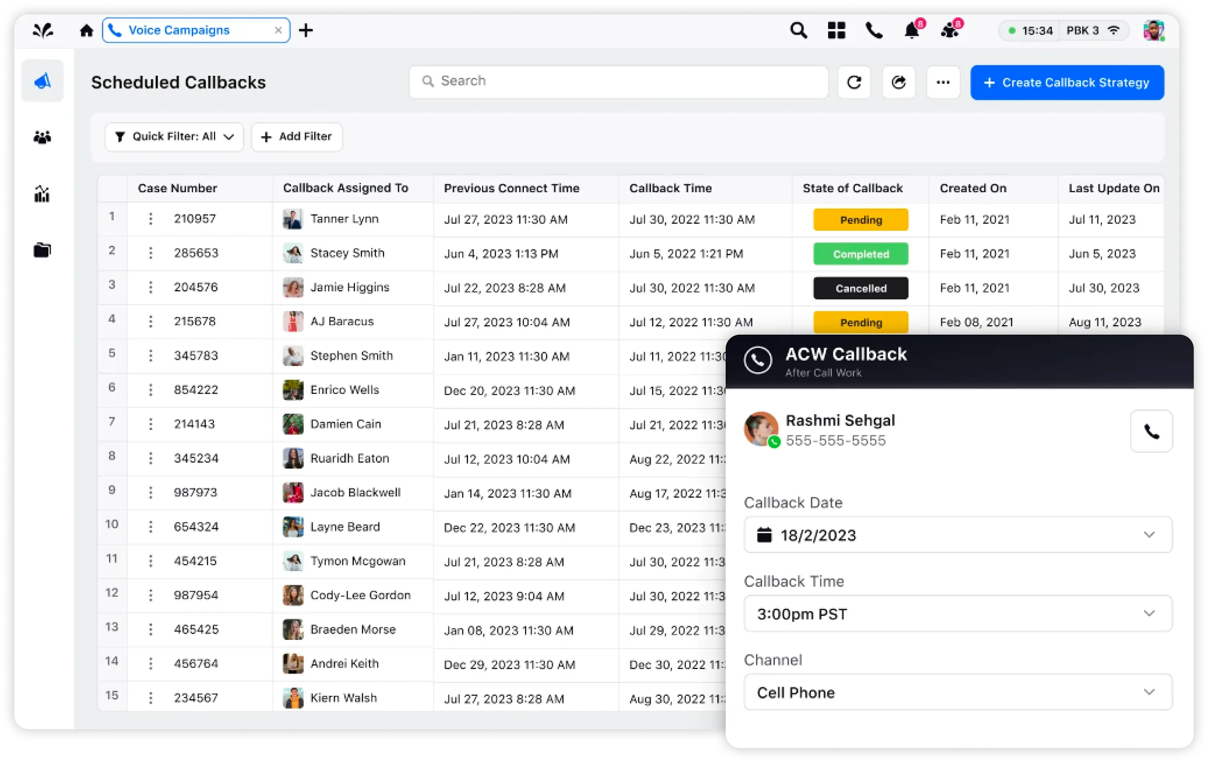The image size is (1208, 762).
Task: Select case number 465425
Action: pos(196,629)
